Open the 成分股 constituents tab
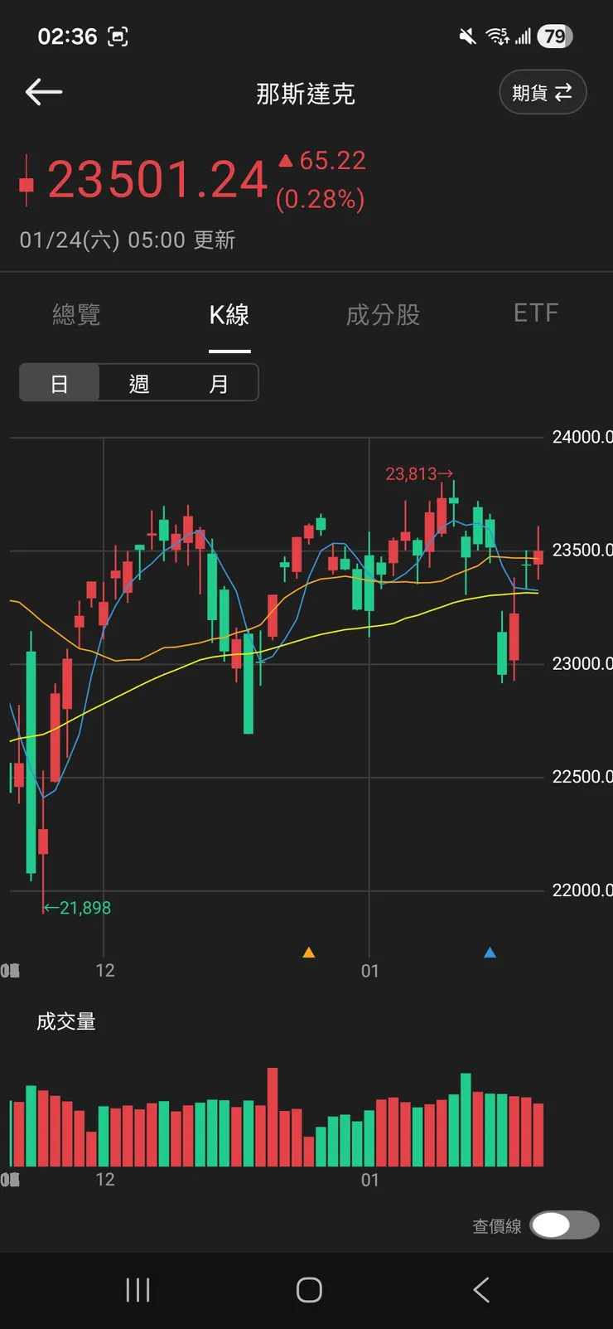This screenshot has width=613, height=1329. tap(383, 314)
